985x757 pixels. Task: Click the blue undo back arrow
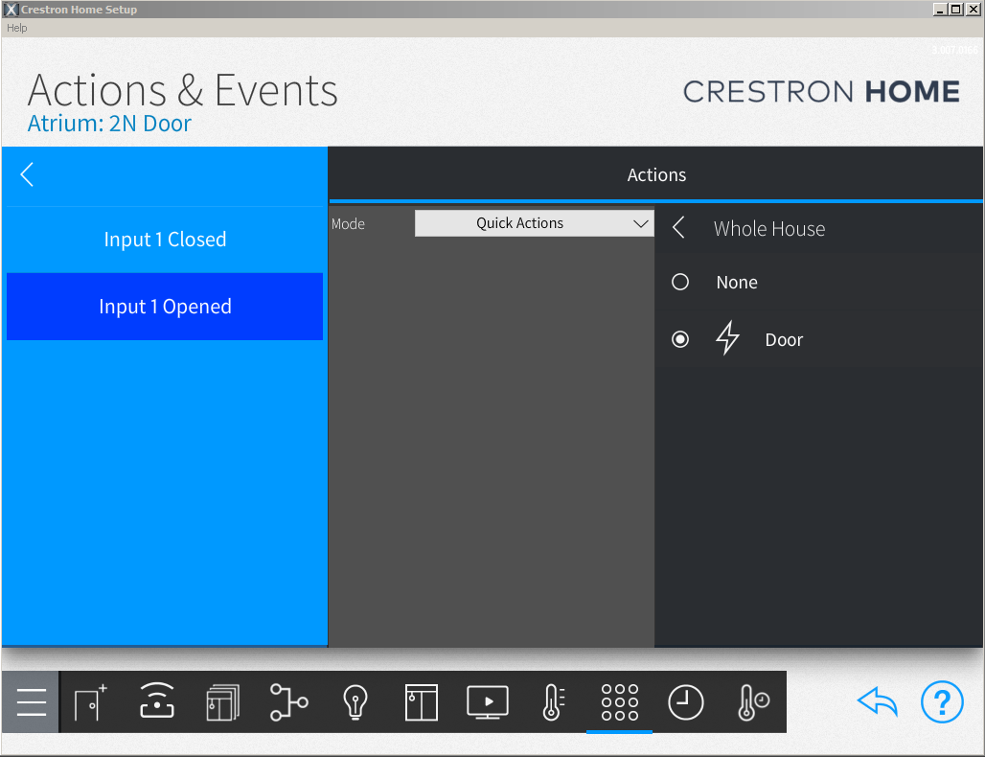[x=877, y=702]
